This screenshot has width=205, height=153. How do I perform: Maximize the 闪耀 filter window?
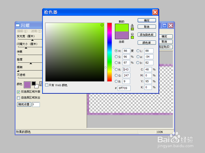[x=165, y=25]
